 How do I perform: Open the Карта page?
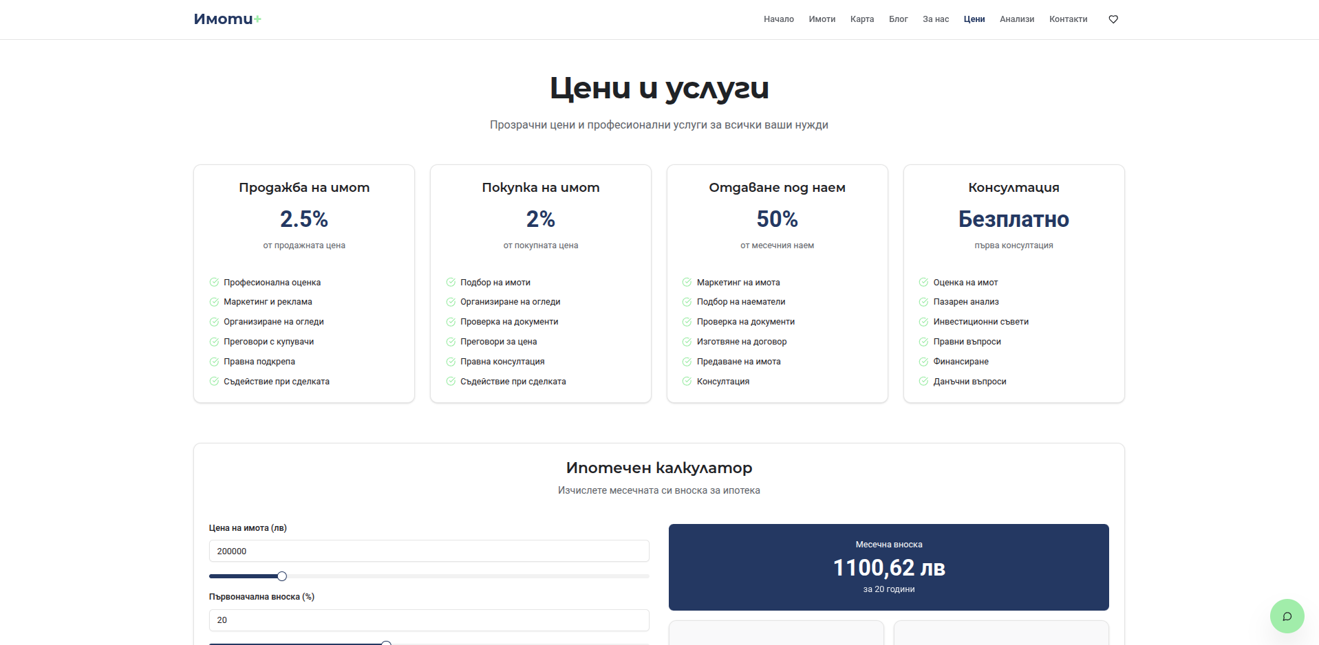[861, 19]
